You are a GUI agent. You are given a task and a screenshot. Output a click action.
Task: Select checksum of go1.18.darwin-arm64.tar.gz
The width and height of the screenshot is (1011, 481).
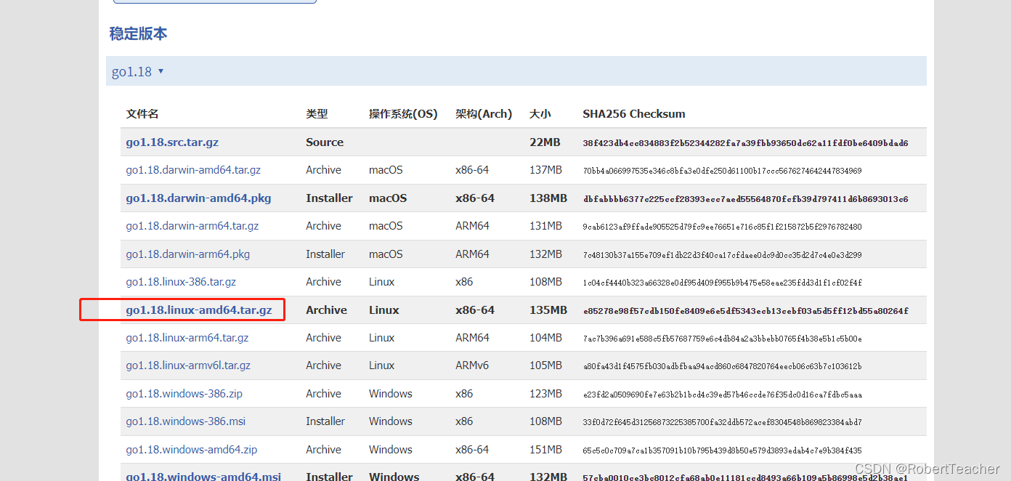click(723, 227)
